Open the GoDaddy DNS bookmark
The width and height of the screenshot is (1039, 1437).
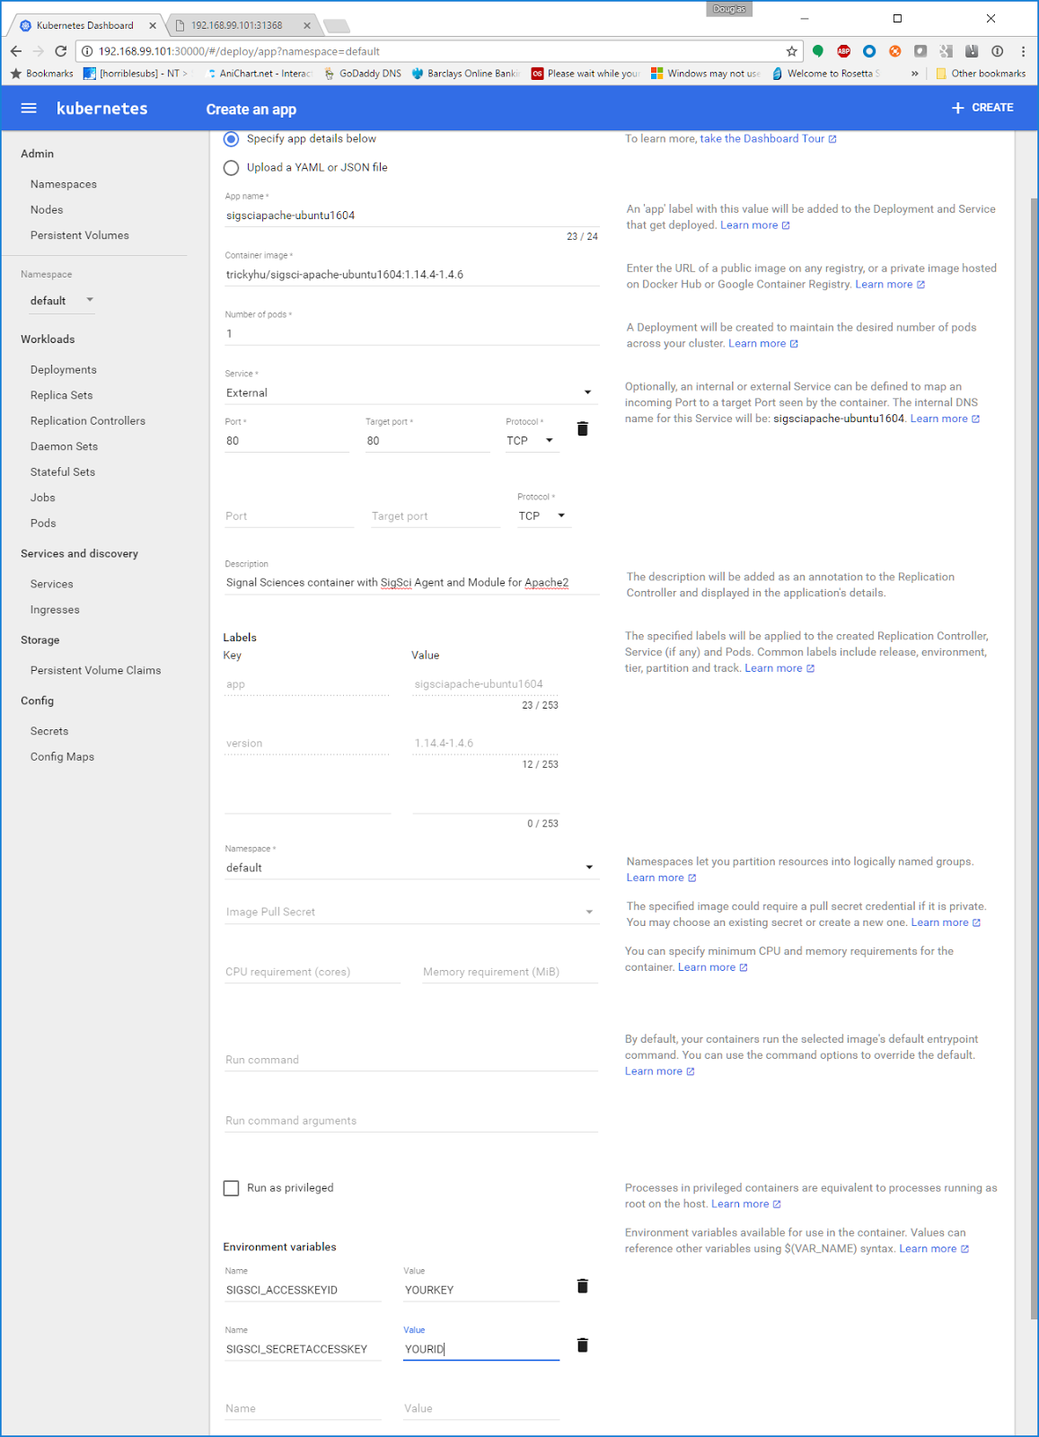(x=362, y=74)
